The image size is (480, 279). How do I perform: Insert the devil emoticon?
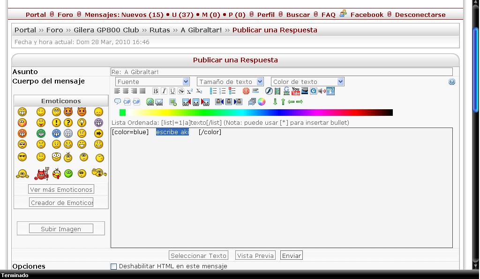[x=42, y=174]
